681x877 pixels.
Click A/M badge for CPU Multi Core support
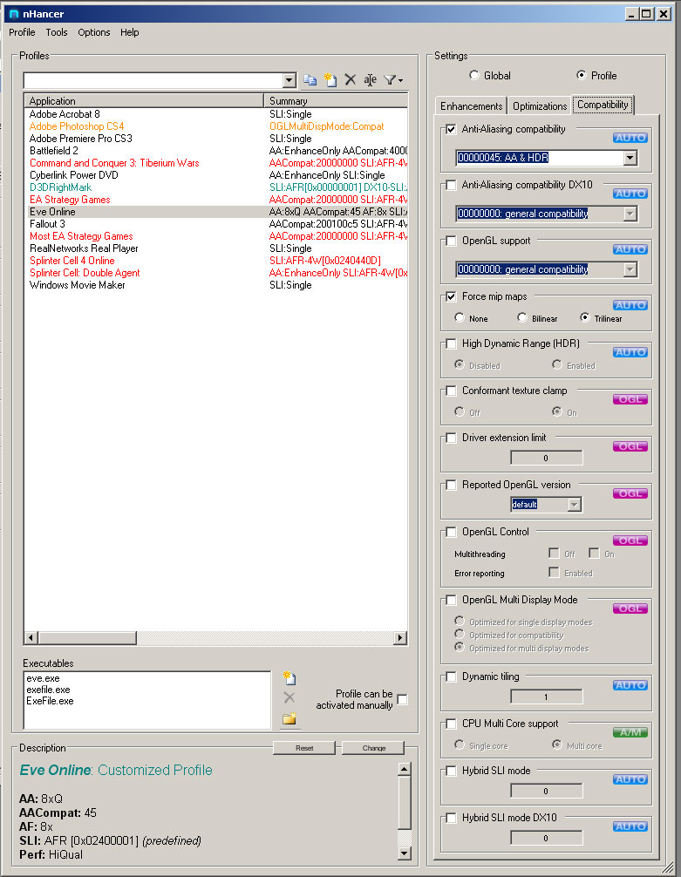630,732
